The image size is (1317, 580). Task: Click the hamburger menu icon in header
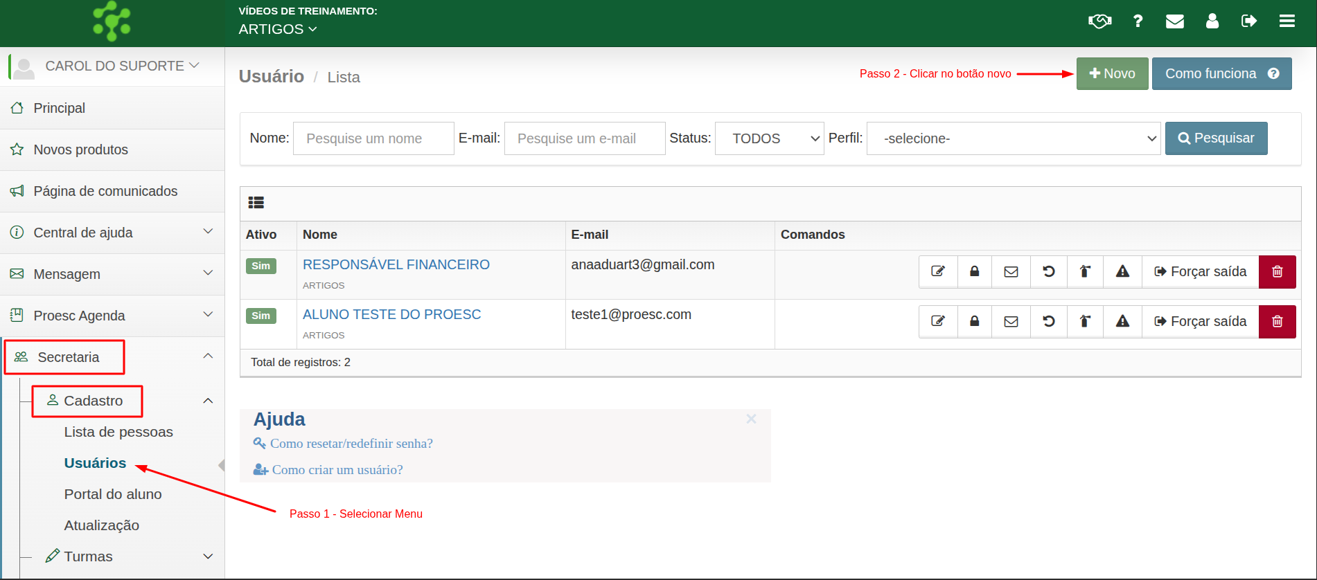tap(1287, 21)
